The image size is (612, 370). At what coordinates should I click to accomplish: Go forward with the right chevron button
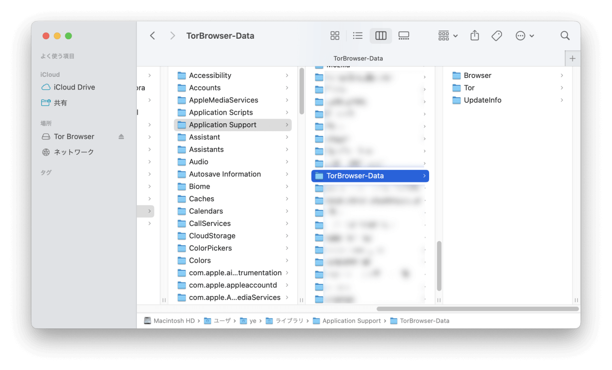pyautogui.click(x=172, y=36)
